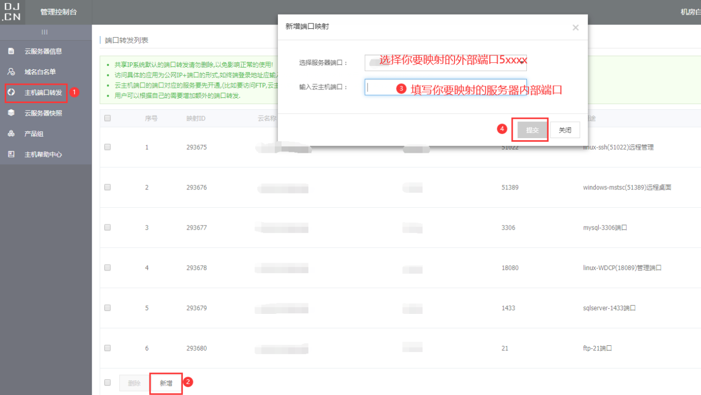Open 主机帮助中心 in the sidebar
The height and width of the screenshot is (395, 701).
(x=43, y=154)
